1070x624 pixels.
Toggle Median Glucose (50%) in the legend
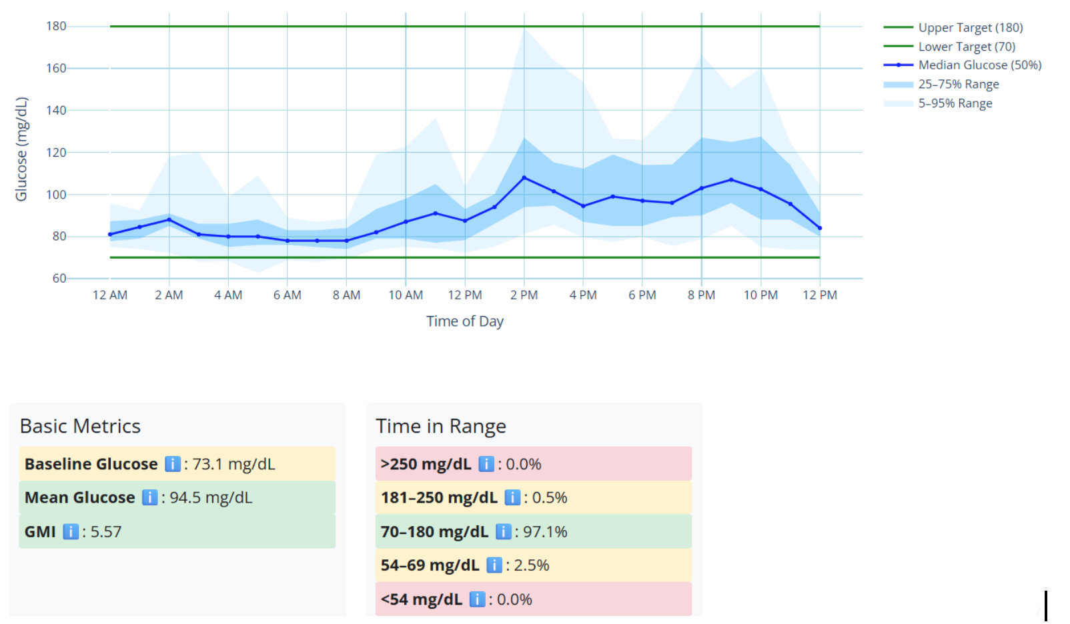[979, 65]
